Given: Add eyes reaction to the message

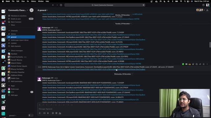Looking at the screenshot, I should (186, 64).
